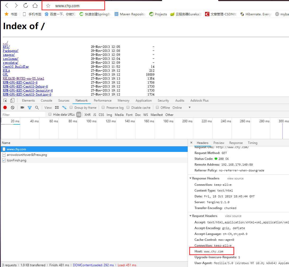
Task: Open the Online throttling dropdown
Action: [182, 108]
